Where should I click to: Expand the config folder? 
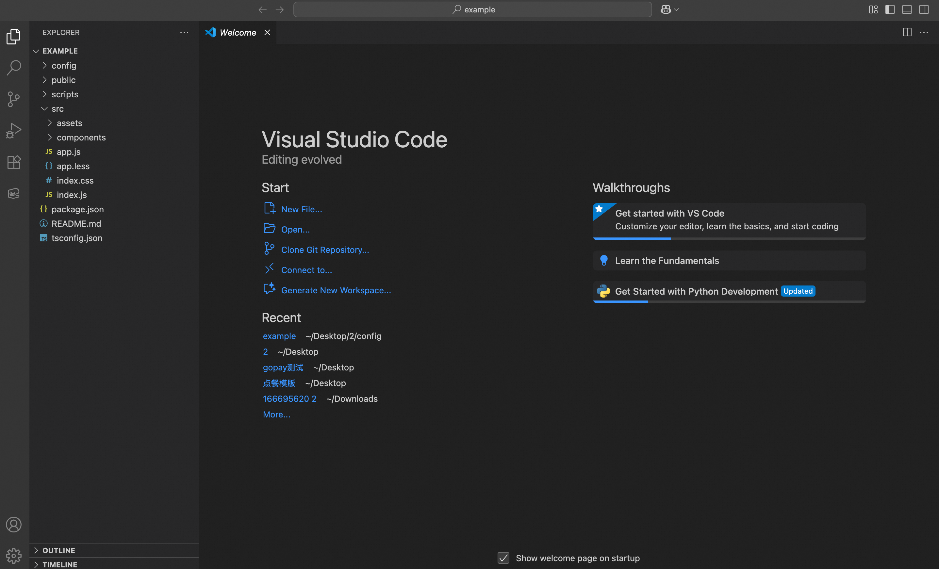tap(64, 66)
